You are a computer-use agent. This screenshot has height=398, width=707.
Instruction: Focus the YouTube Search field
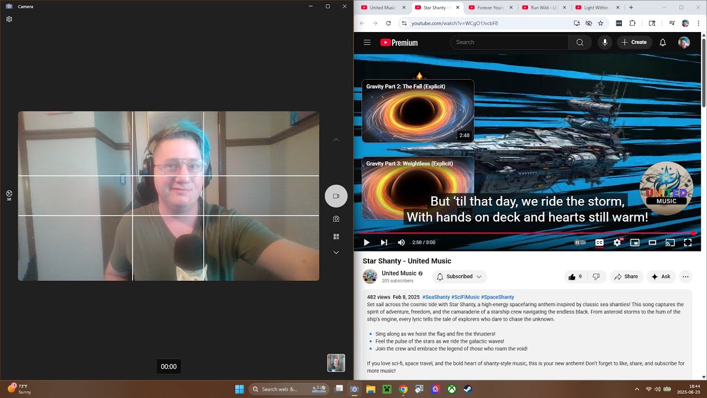pos(509,42)
